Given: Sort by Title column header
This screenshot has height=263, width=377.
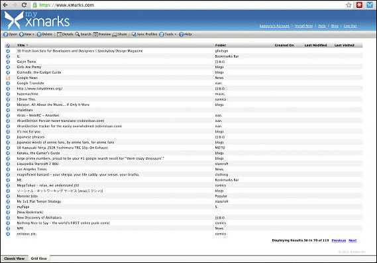Looking at the screenshot, I should coord(21,45).
